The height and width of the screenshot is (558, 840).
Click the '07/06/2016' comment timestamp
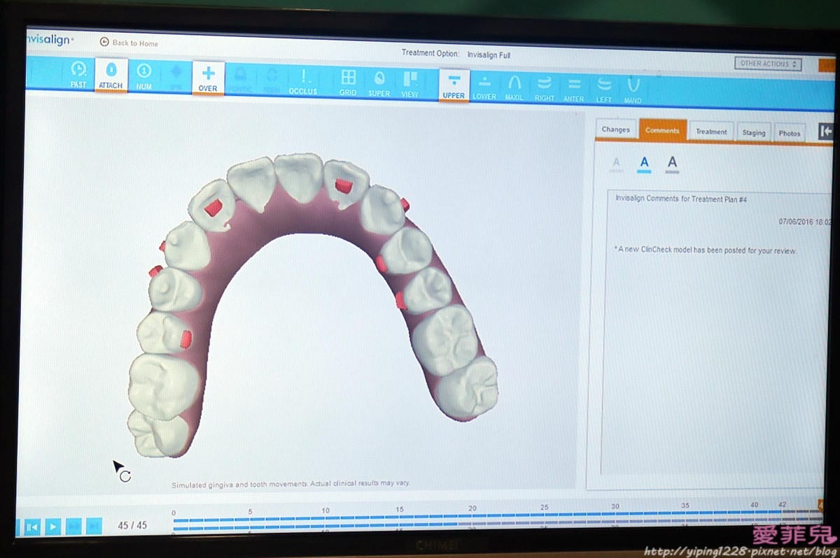tap(805, 222)
